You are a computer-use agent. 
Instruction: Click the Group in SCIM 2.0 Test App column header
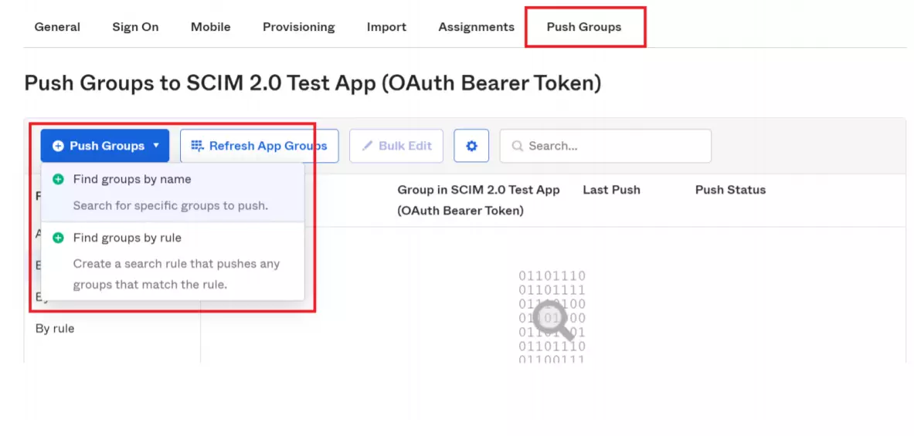click(478, 200)
